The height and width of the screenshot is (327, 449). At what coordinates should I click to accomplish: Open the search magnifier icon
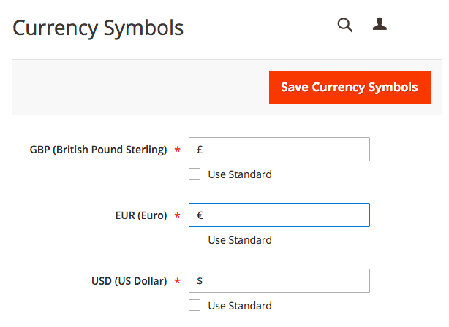pyautogui.click(x=344, y=26)
